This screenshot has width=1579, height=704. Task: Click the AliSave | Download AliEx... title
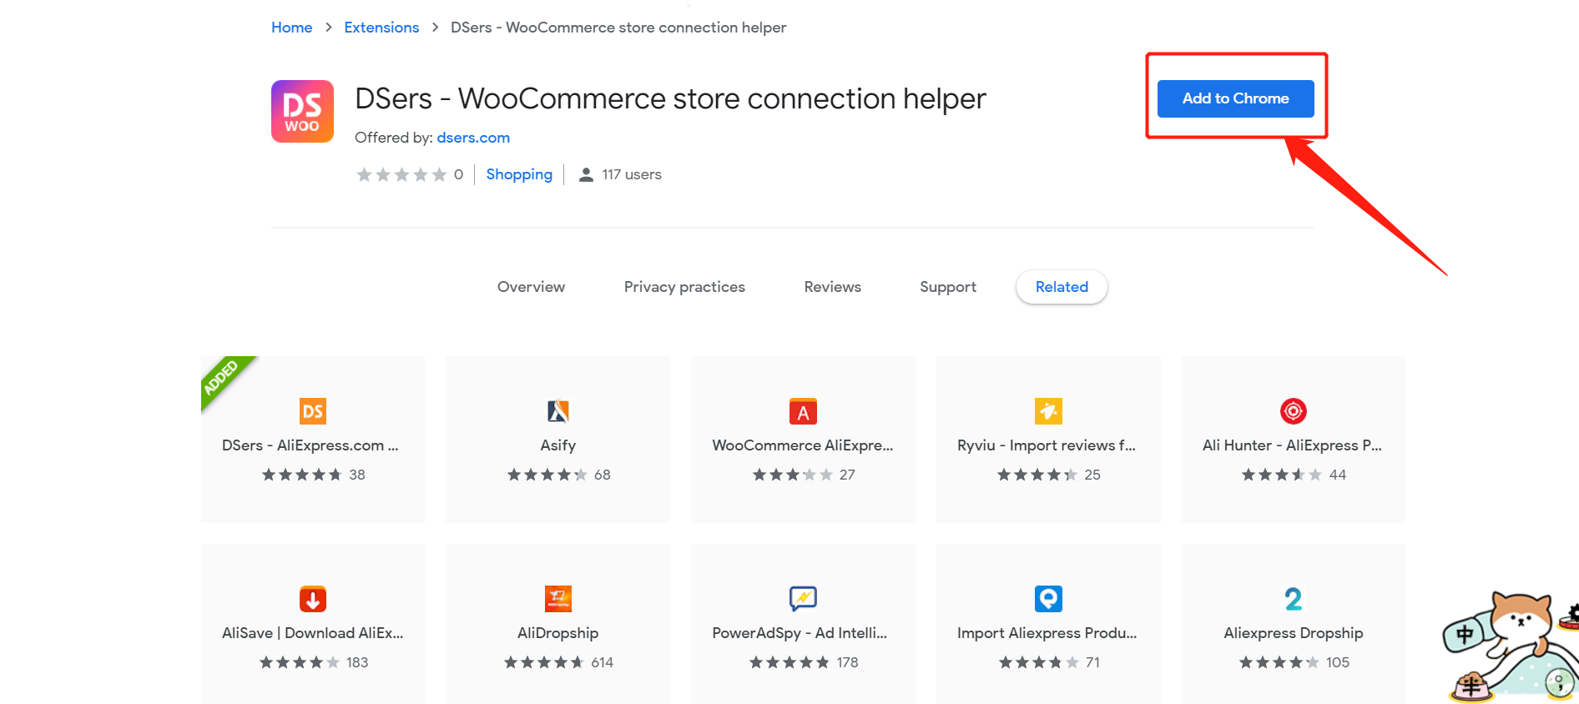(313, 633)
